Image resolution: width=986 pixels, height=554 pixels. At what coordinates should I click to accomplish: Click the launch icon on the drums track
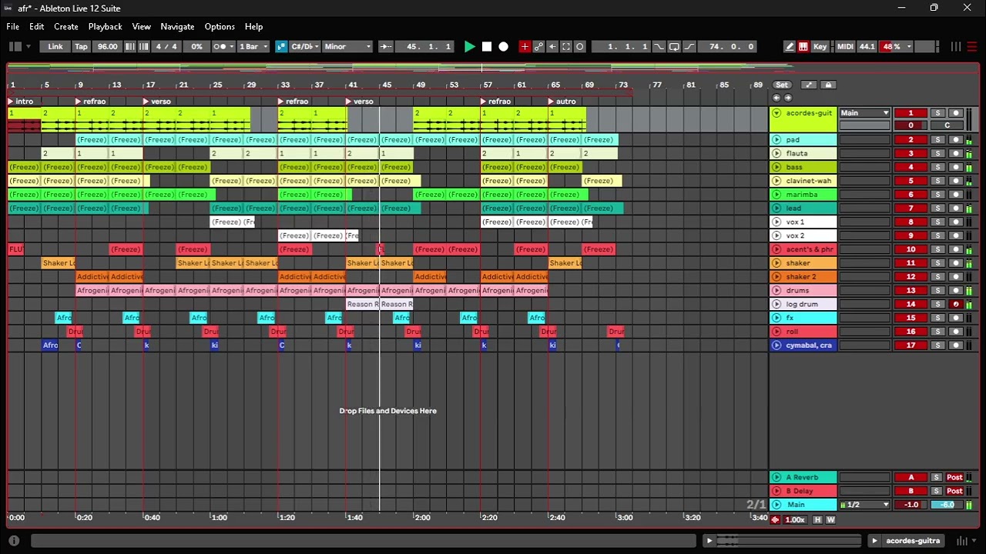point(776,291)
